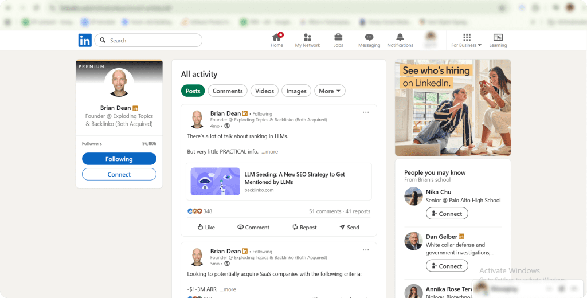Open Nika Chu's profile photo

click(x=413, y=196)
